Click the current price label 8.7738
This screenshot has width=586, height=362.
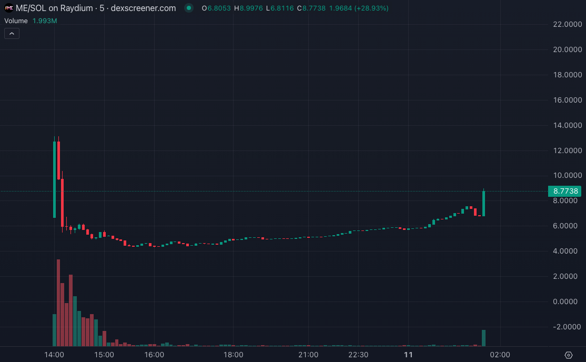pos(565,191)
